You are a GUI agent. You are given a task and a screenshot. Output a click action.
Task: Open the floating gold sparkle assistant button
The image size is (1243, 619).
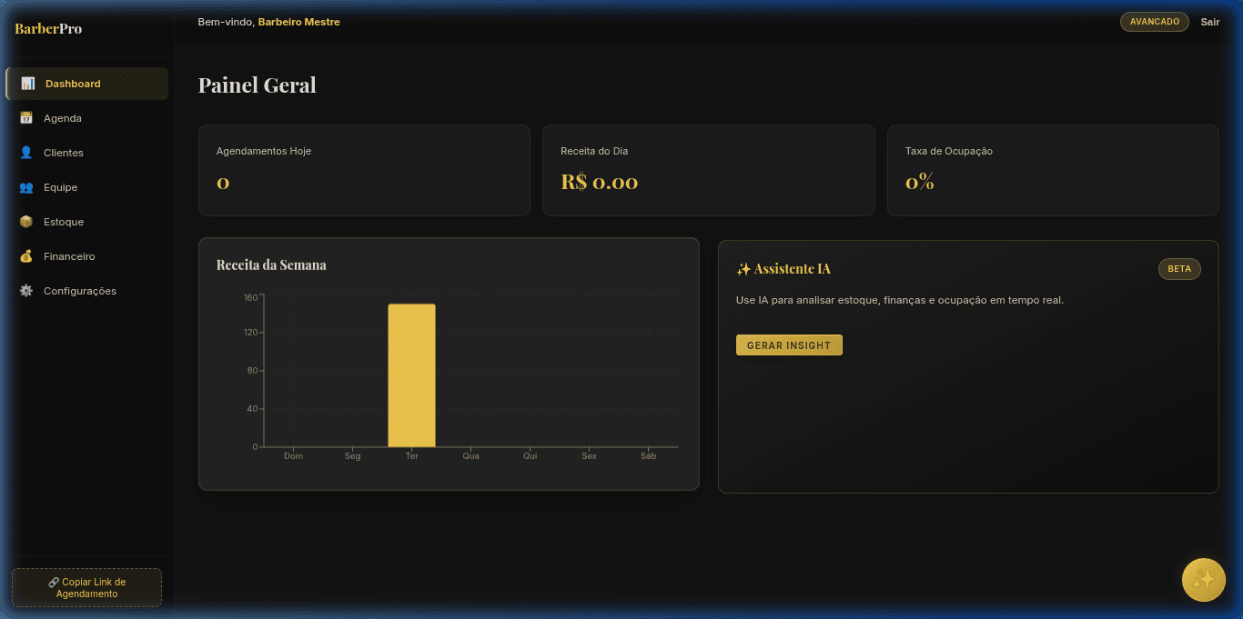click(x=1203, y=580)
